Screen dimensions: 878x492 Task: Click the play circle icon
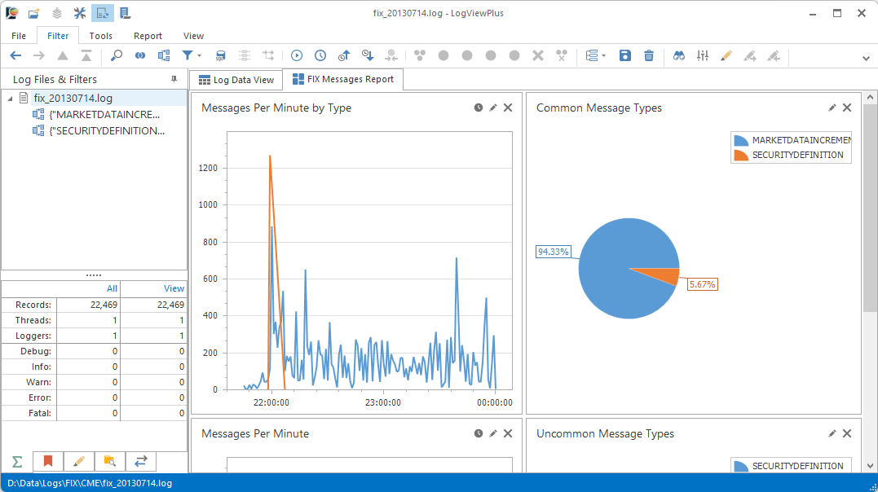coord(297,55)
